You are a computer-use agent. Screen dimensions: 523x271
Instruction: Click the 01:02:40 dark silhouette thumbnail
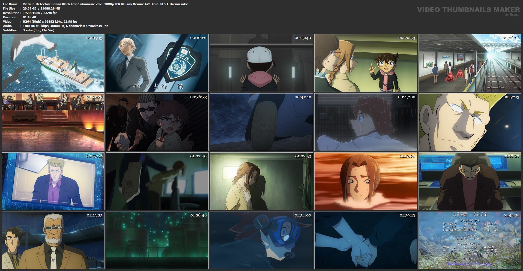(157, 181)
